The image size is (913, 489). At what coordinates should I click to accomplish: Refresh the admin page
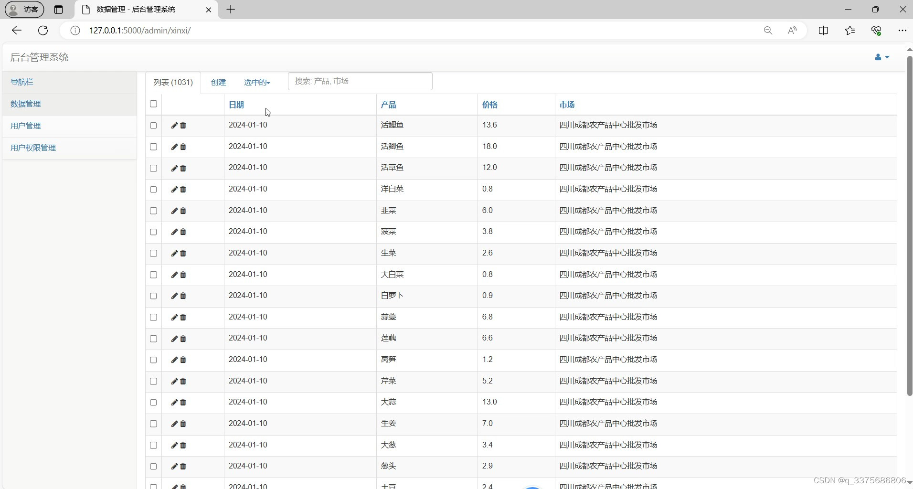(x=42, y=30)
